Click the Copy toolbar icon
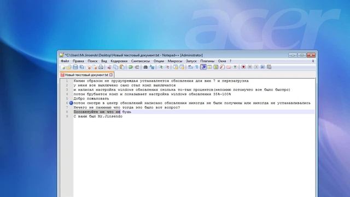This screenshot has width=350, height=197. (x=115, y=67)
